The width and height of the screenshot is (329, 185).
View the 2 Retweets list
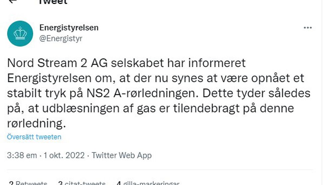point(28,183)
